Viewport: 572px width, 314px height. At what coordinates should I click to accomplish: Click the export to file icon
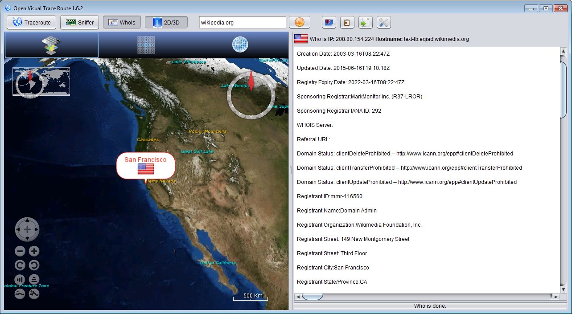(365, 22)
